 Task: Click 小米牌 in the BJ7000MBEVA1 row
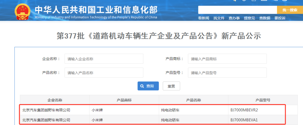point(97,120)
